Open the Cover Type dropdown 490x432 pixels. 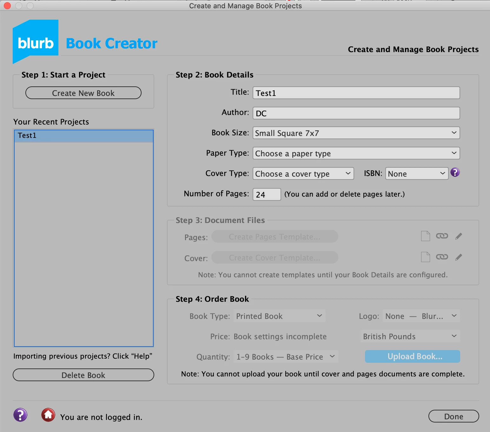coord(303,174)
